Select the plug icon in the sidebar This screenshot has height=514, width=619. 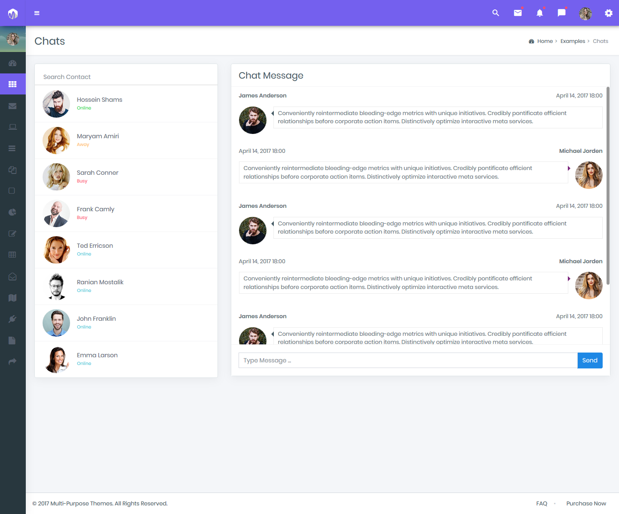pos(12,319)
